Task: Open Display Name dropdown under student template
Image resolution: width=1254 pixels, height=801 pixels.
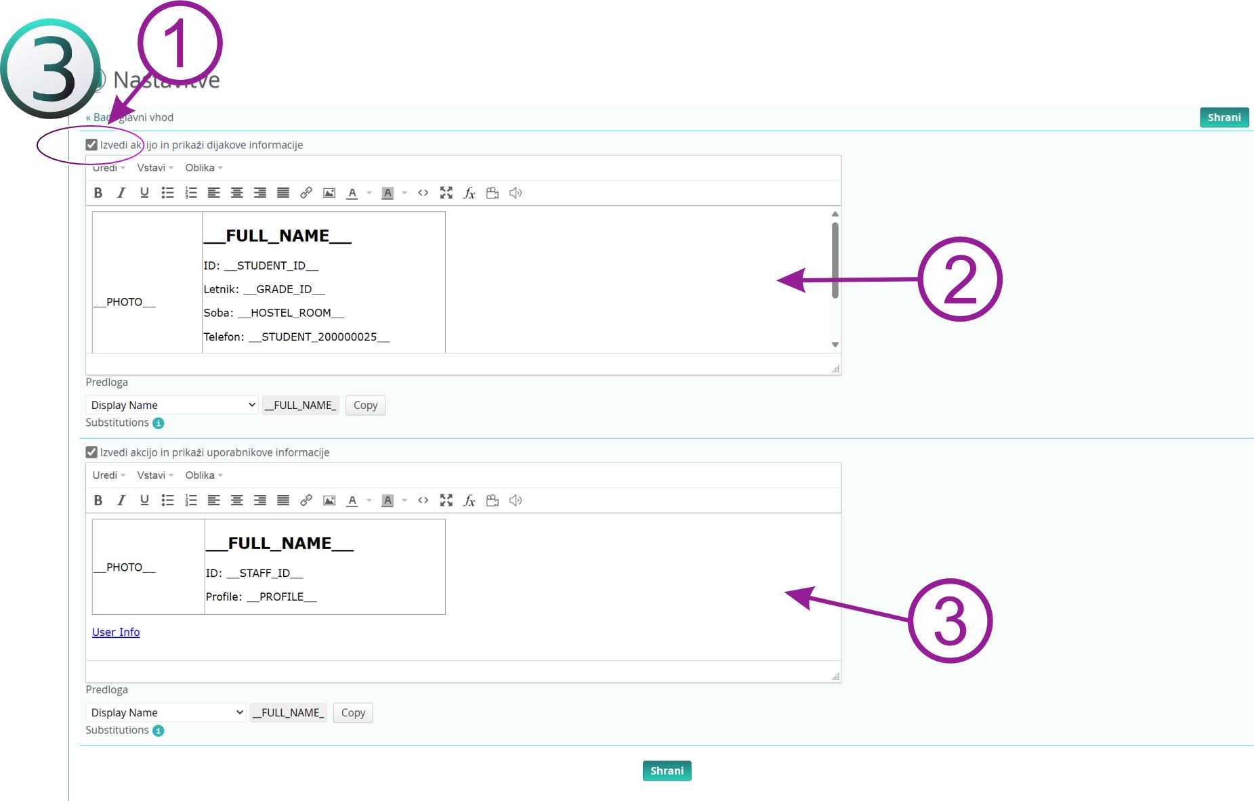Action: tap(172, 405)
